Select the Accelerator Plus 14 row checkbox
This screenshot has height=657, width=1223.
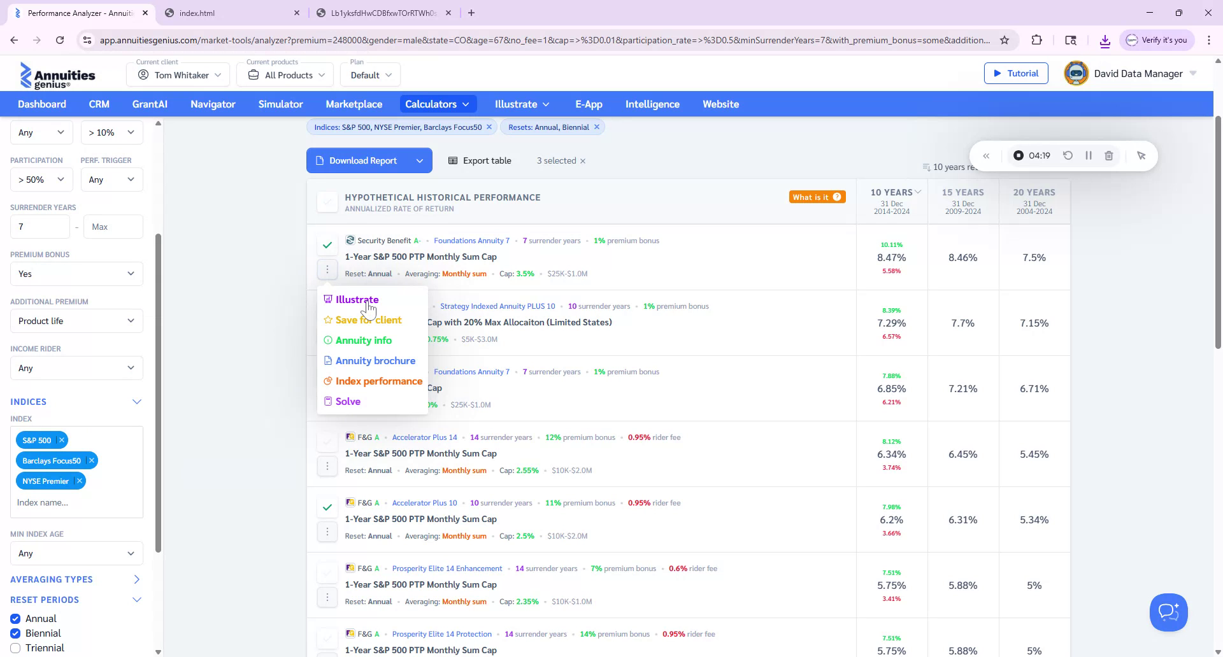pyautogui.click(x=327, y=441)
